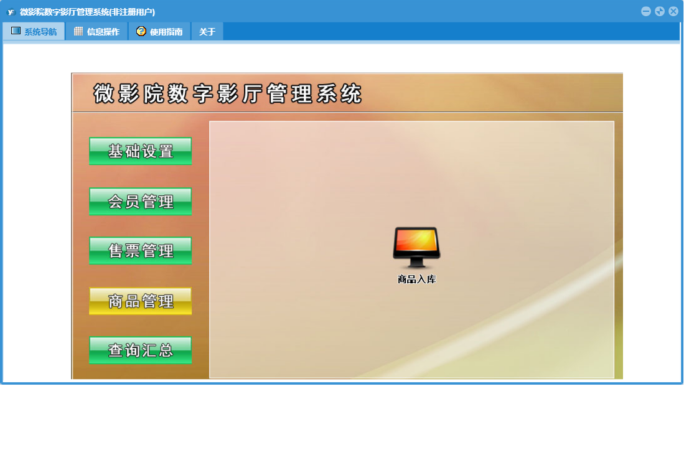The width and height of the screenshot is (684, 450).
Task: Select the yellow 商品管理 button
Action: tap(141, 301)
